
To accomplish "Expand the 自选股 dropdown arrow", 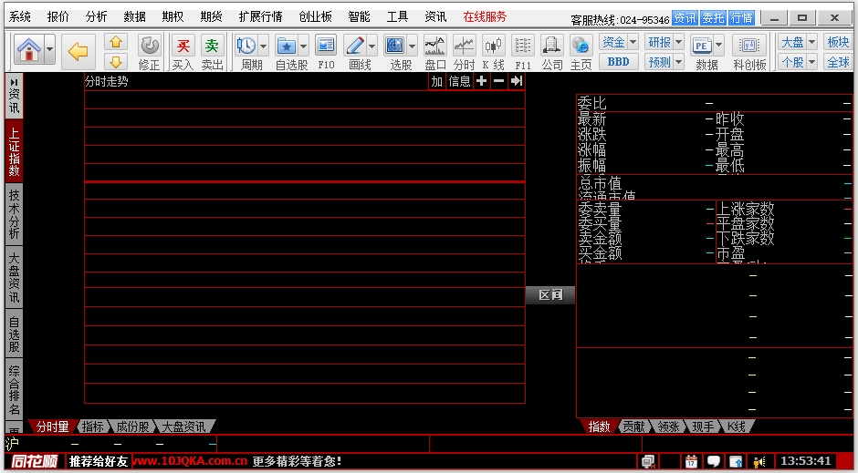I will coord(303,46).
